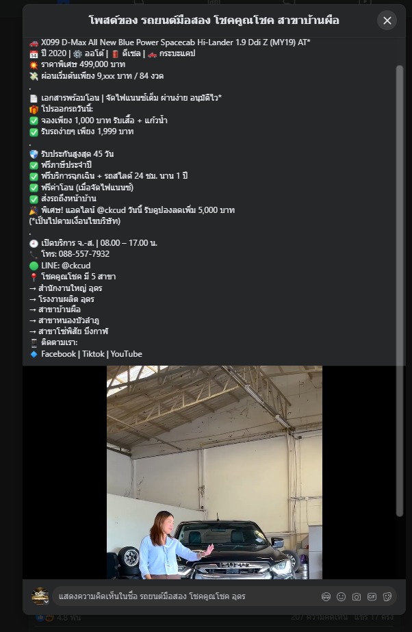Click the post dialog scrollbar
Image resolution: width=412 pixels, height=632 pixels.
click(399, 290)
